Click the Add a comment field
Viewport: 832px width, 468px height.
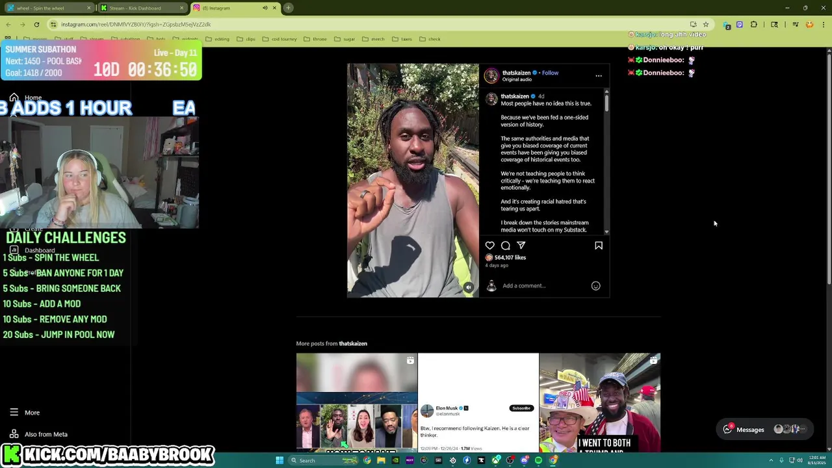(x=543, y=285)
